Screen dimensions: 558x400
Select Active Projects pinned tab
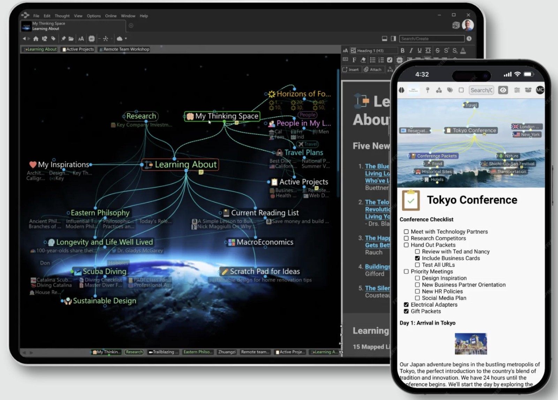(78, 49)
